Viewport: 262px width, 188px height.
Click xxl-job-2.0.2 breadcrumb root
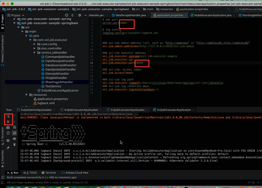[14, 9]
